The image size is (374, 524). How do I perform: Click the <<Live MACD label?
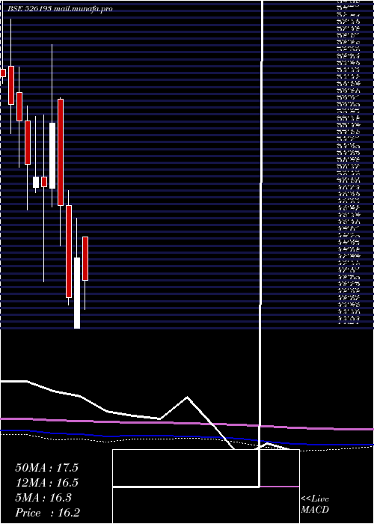pos(315,505)
